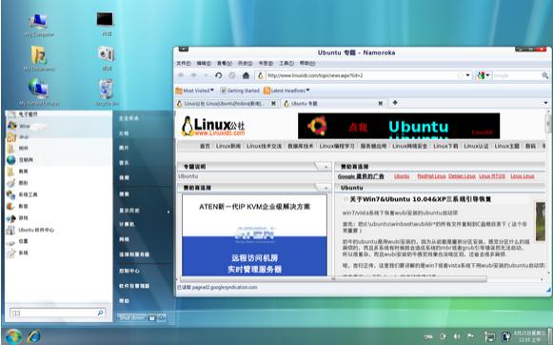
Task: Expand the 显示 submenu arrow in start menu
Action: (x=168, y=212)
